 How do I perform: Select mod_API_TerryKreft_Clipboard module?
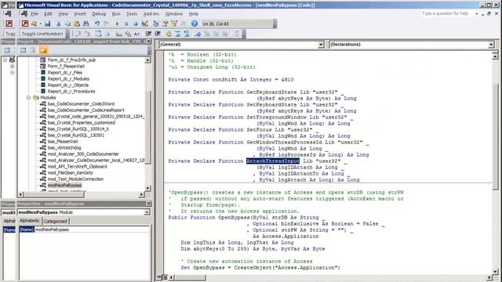click(77, 167)
